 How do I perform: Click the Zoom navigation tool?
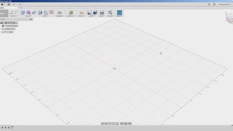click(x=113, y=124)
